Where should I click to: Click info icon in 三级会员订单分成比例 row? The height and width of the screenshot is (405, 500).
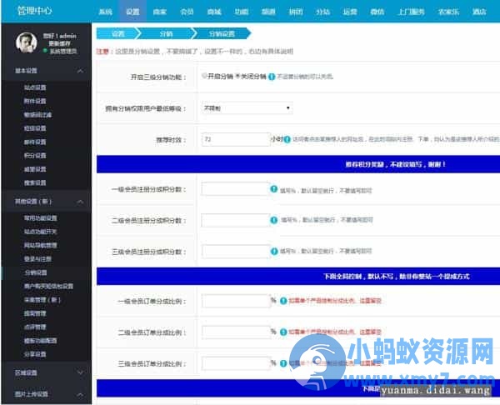click(283, 363)
